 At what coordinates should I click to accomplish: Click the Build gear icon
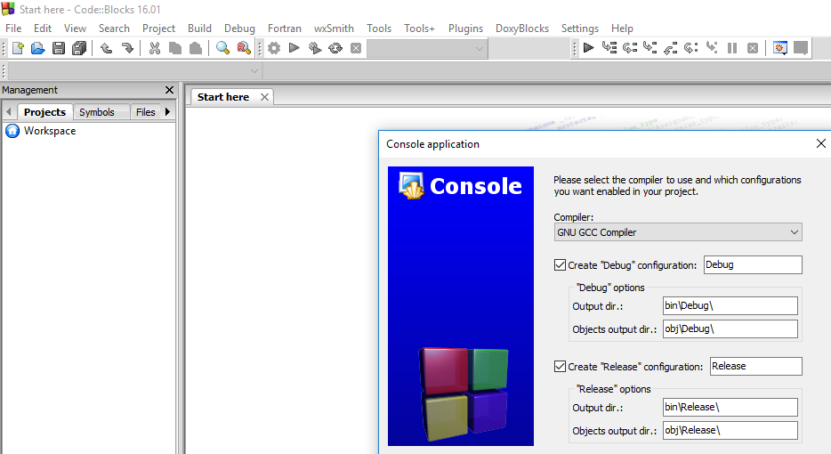point(273,48)
